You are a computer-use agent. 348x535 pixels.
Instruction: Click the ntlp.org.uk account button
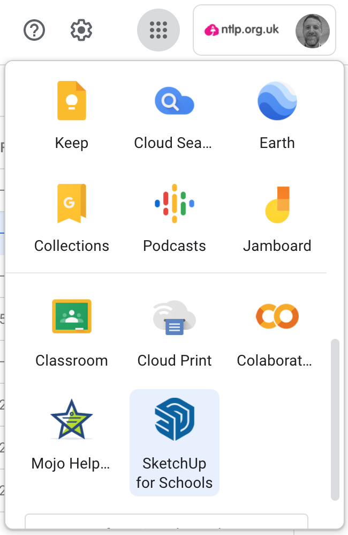click(264, 30)
